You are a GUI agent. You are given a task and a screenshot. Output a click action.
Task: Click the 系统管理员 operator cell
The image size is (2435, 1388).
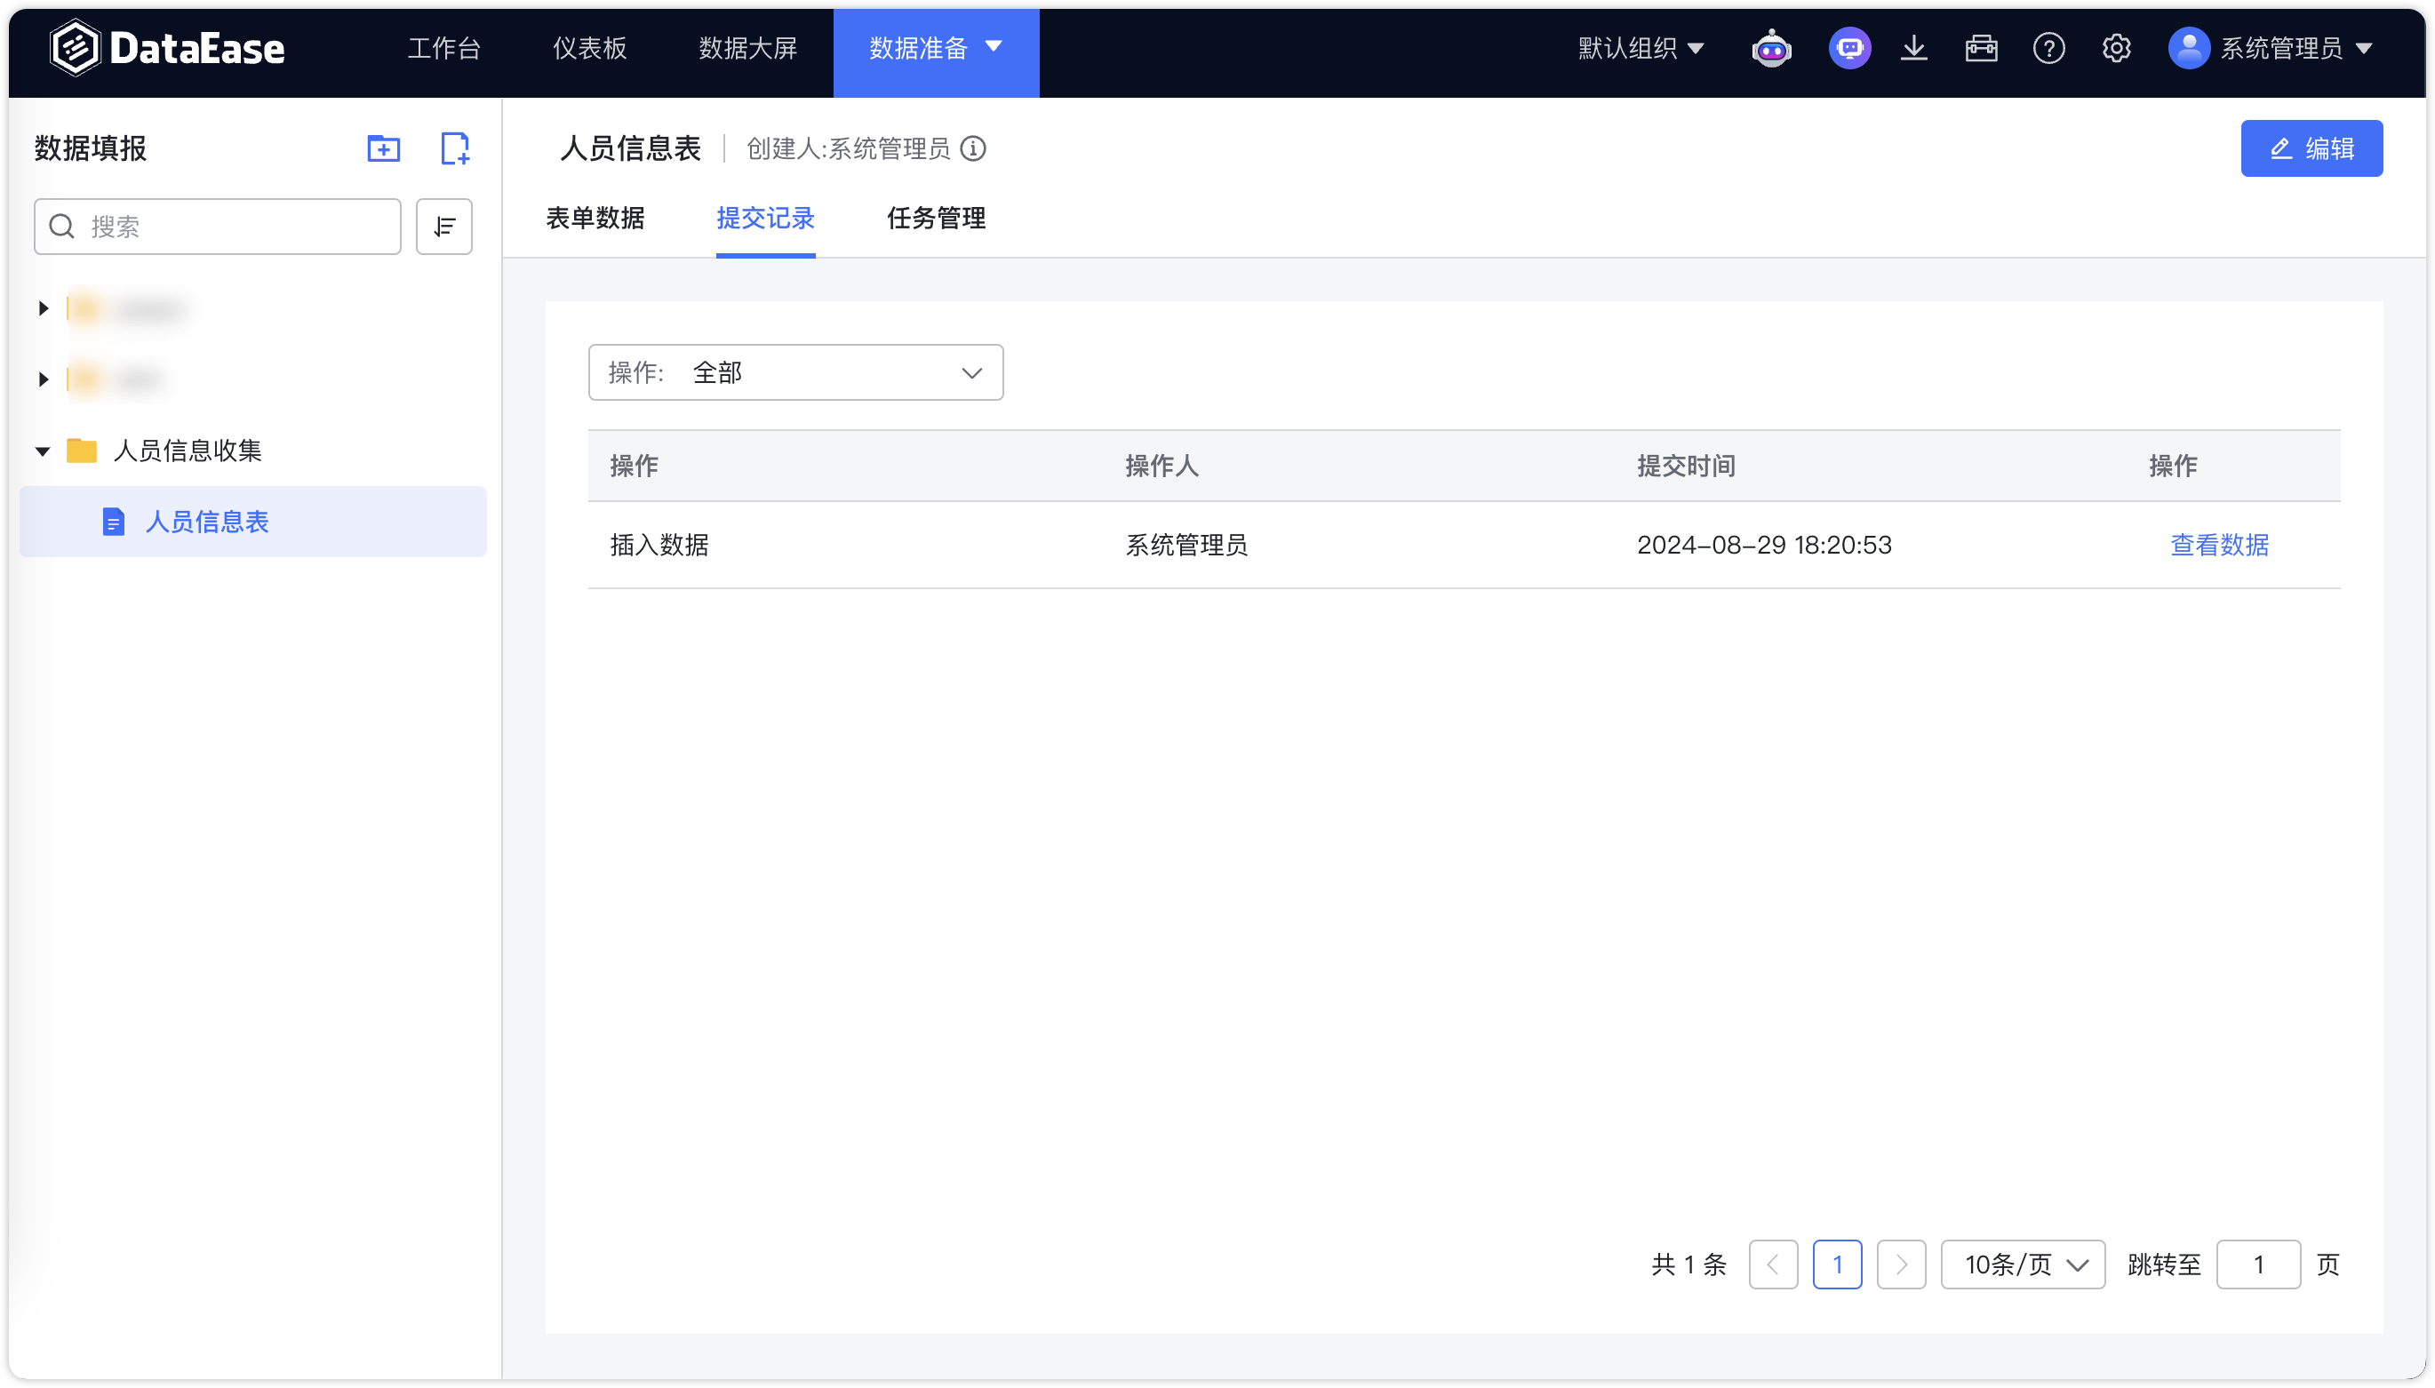[x=1186, y=545]
